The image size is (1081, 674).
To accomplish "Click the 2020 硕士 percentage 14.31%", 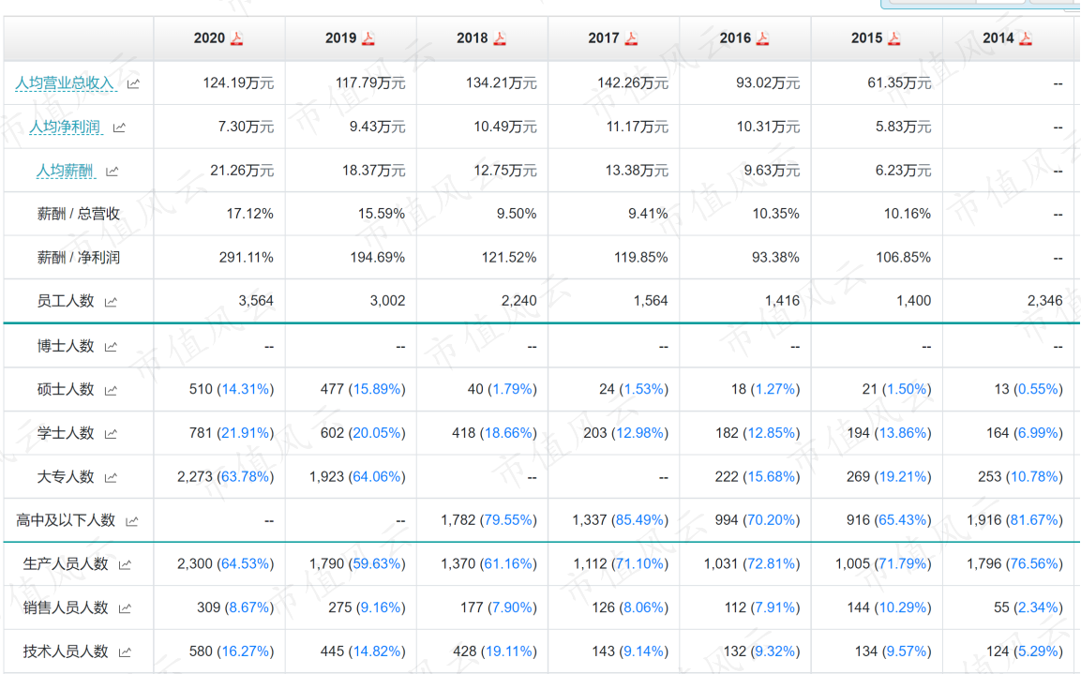I will [245, 389].
